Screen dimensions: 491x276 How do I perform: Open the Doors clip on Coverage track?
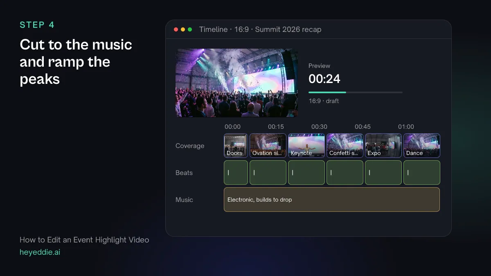point(236,146)
